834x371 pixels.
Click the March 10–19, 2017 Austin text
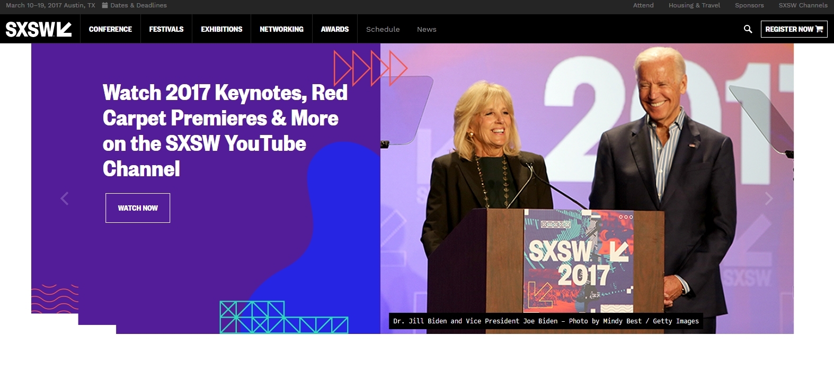click(x=50, y=5)
